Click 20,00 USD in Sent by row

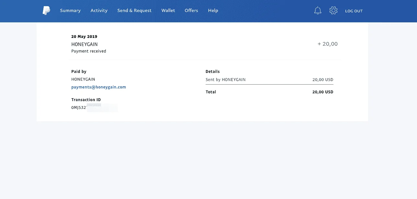[x=323, y=80]
